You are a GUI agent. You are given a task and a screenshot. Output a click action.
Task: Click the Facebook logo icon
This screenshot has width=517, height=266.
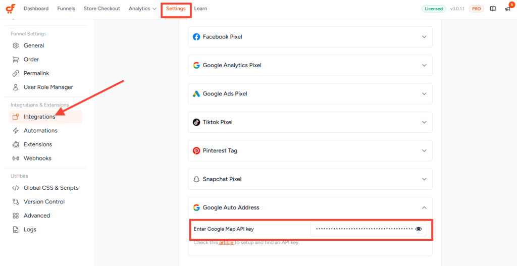tap(196, 37)
